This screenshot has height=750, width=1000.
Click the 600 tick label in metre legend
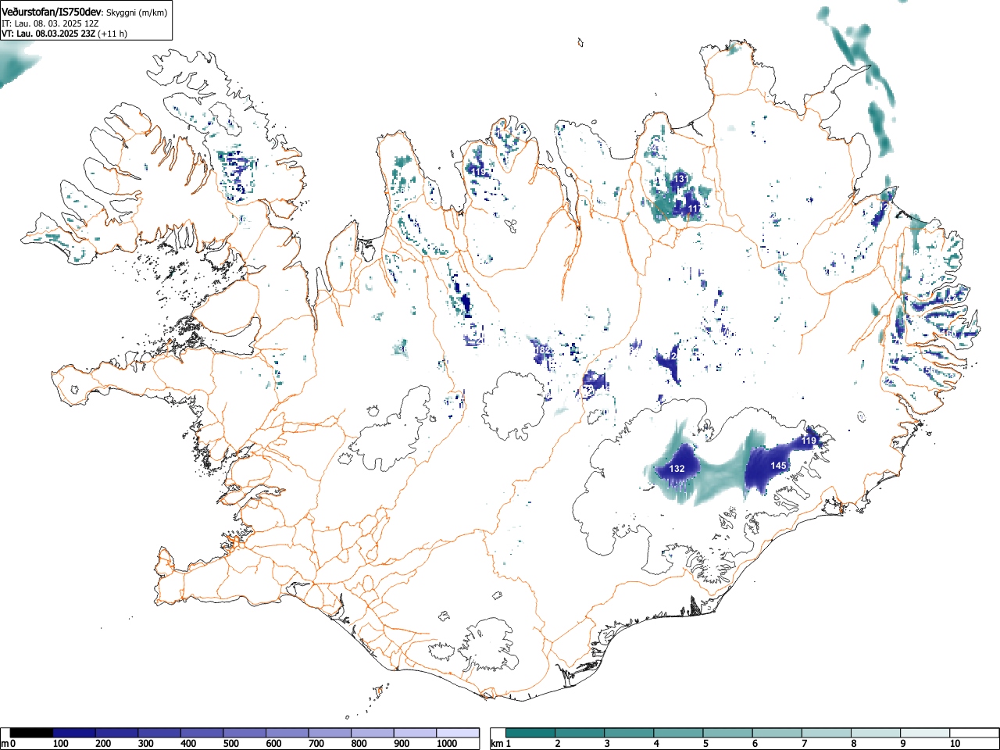pos(274,744)
